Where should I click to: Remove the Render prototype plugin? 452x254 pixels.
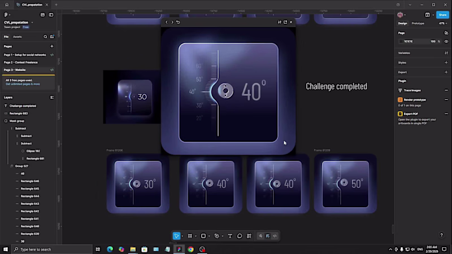tap(446, 100)
